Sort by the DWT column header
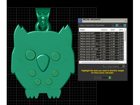Image resolution: width=140 pixels, height=105 pixels. point(114,30)
